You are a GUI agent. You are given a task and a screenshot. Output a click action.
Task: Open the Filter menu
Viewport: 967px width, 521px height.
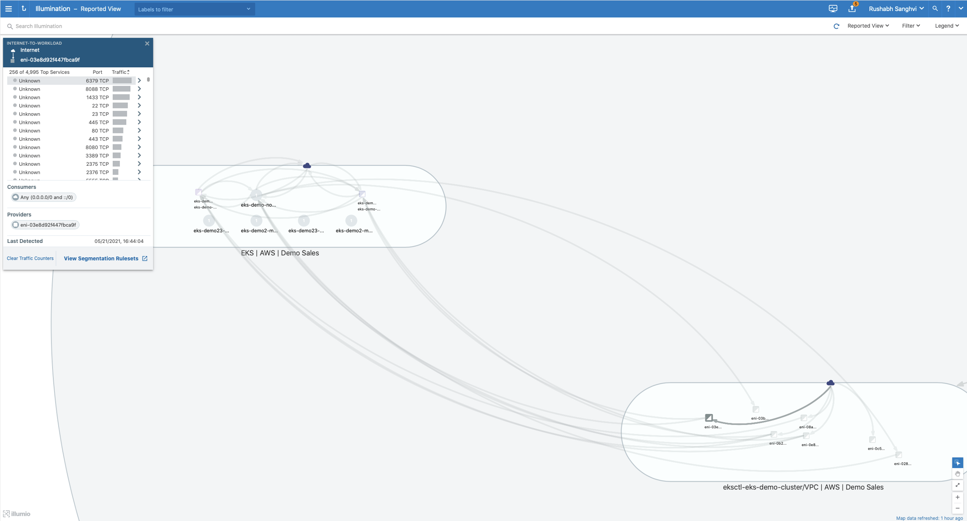911,26
